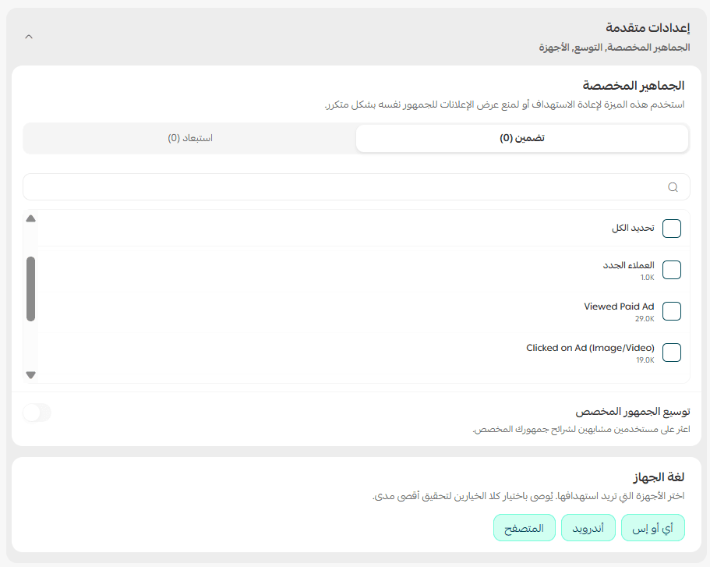710x567 pixels.
Task: Click the إعدادات متقدمة header title
Action: (648, 28)
